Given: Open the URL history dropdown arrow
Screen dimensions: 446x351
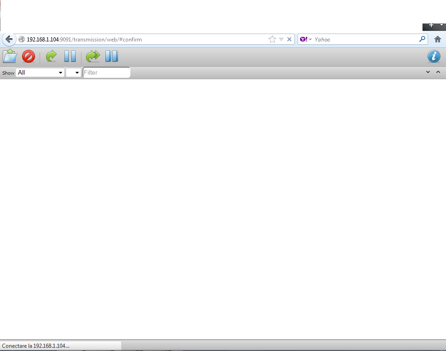Looking at the screenshot, I should 281,40.
